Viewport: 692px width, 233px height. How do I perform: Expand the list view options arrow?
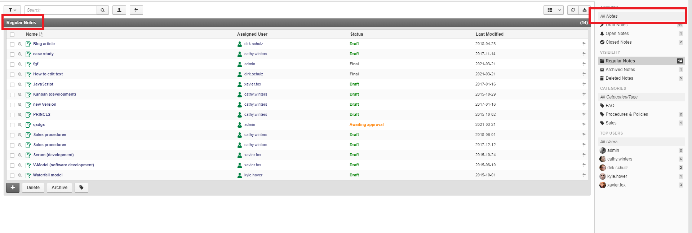tap(560, 10)
